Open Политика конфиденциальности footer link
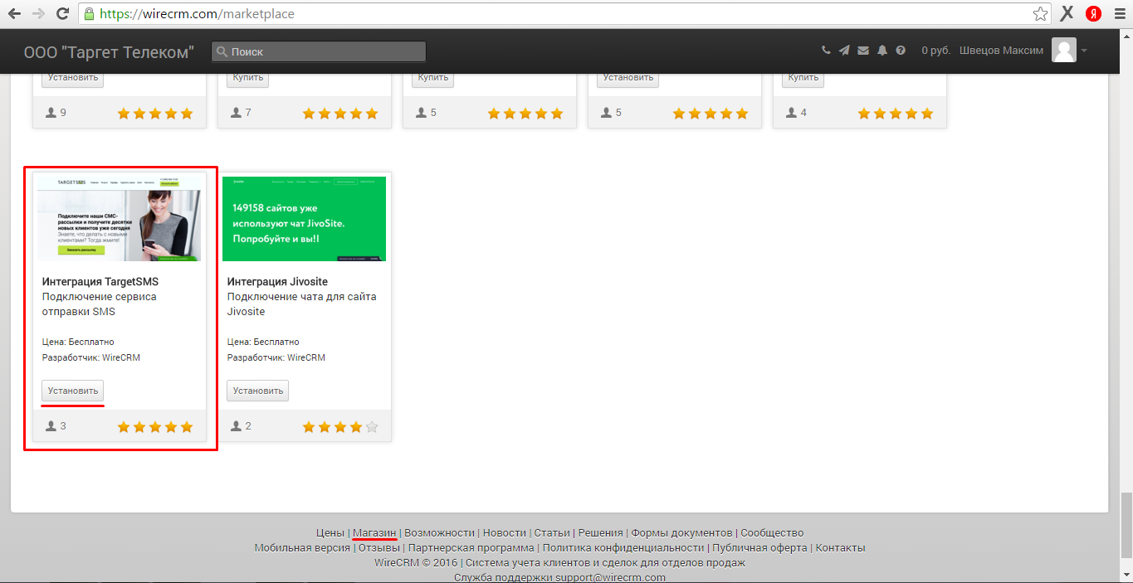 623,548
